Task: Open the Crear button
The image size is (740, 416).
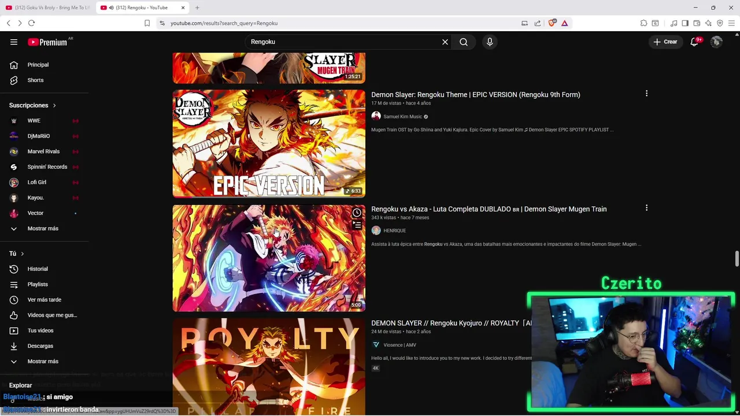Action: point(665,42)
